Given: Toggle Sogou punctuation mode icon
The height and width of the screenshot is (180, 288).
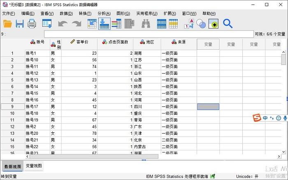Looking at the screenshot, I should 272,118.
